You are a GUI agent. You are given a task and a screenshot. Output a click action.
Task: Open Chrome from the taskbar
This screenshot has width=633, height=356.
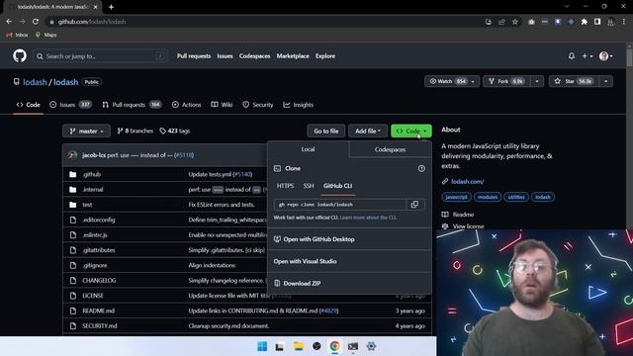[334, 346]
